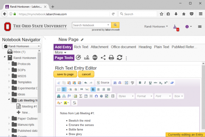Click the Page Tools DOI icon
The image size is (205, 137).
point(95,58)
